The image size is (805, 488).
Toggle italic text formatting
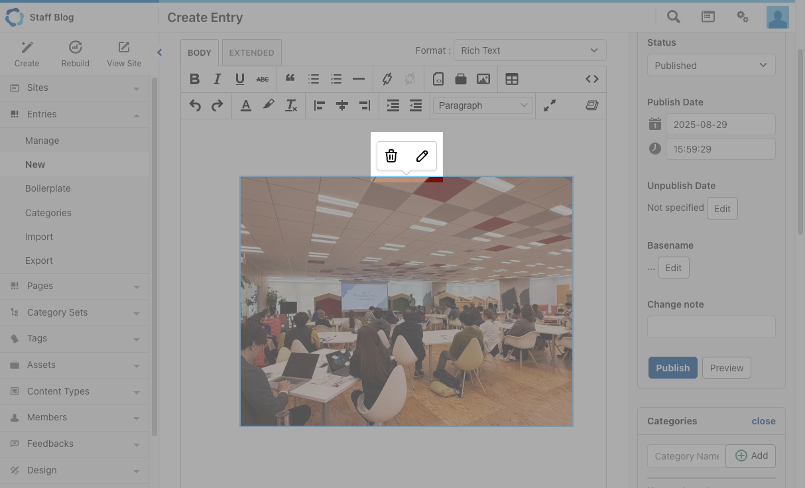(x=217, y=79)
